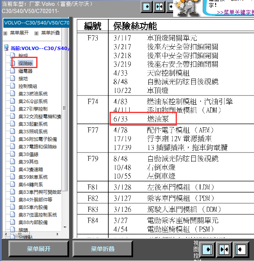
Task: Click the page icon next to 集85車內設備
Action: [13, 207]
